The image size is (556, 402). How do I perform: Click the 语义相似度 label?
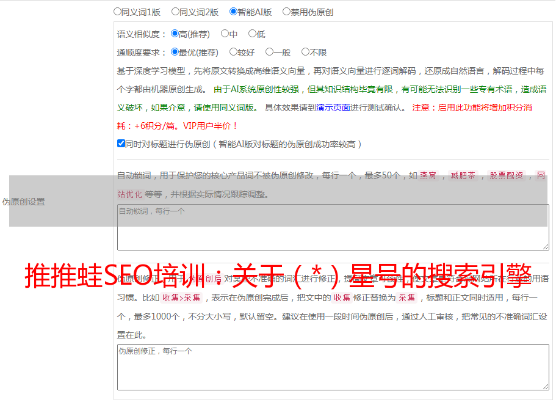(x=141, y=34)
